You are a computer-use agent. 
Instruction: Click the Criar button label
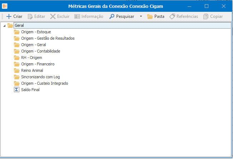18,16
